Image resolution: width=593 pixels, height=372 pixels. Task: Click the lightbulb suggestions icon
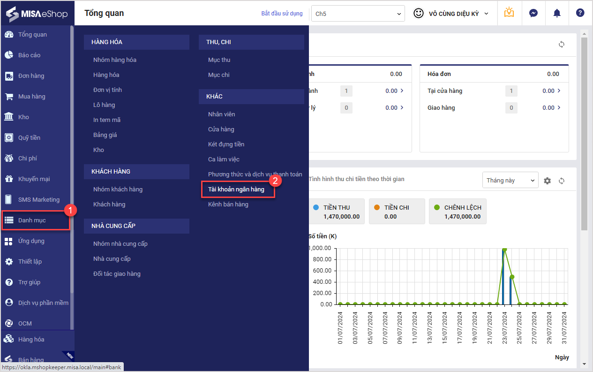point(509,13)
